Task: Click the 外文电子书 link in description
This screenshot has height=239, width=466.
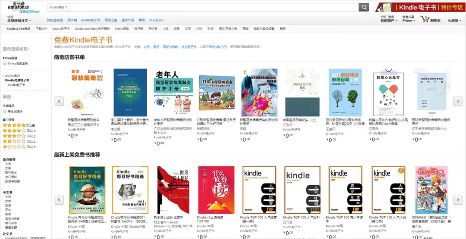Action: (189, 47)
